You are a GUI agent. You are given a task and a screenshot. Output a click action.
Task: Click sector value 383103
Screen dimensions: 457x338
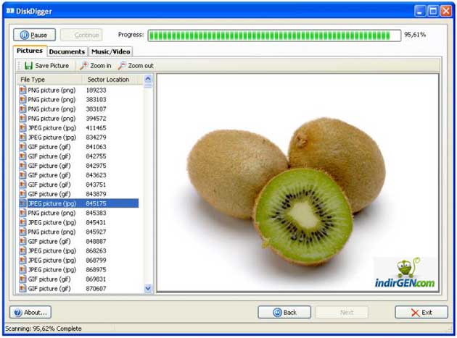(x=96, y=99)
